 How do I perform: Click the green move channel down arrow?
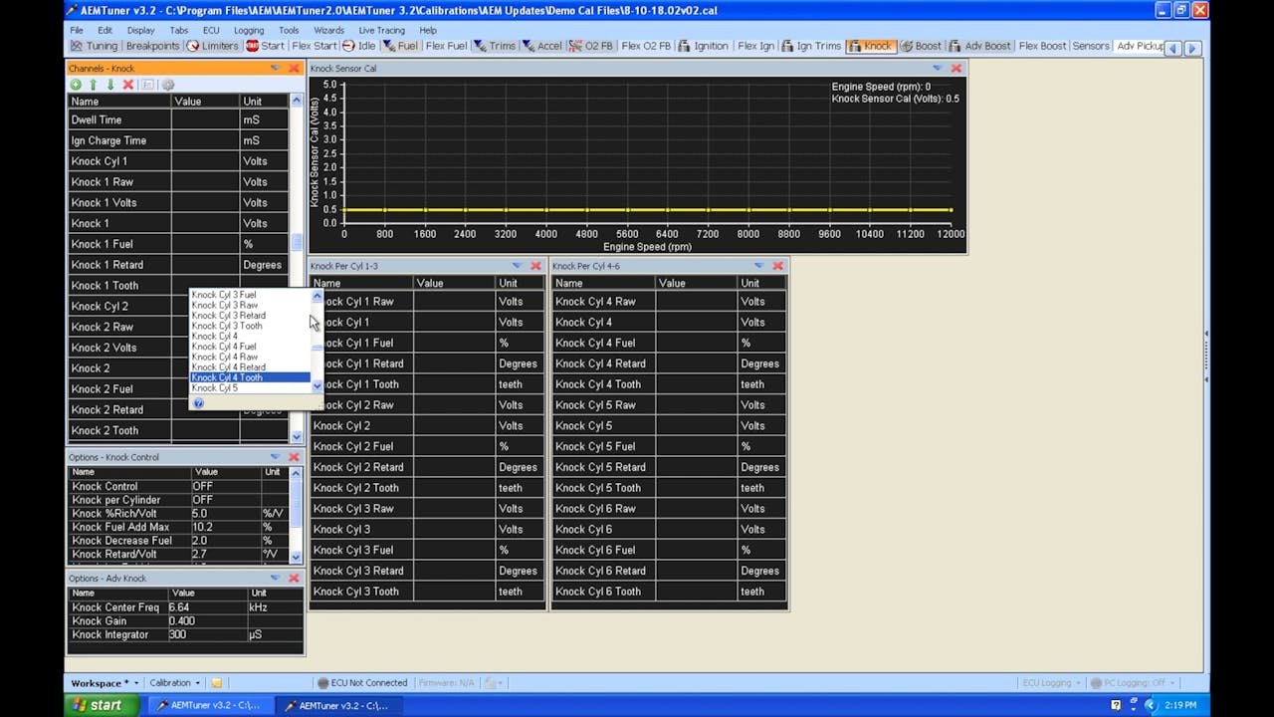[110, 85]
